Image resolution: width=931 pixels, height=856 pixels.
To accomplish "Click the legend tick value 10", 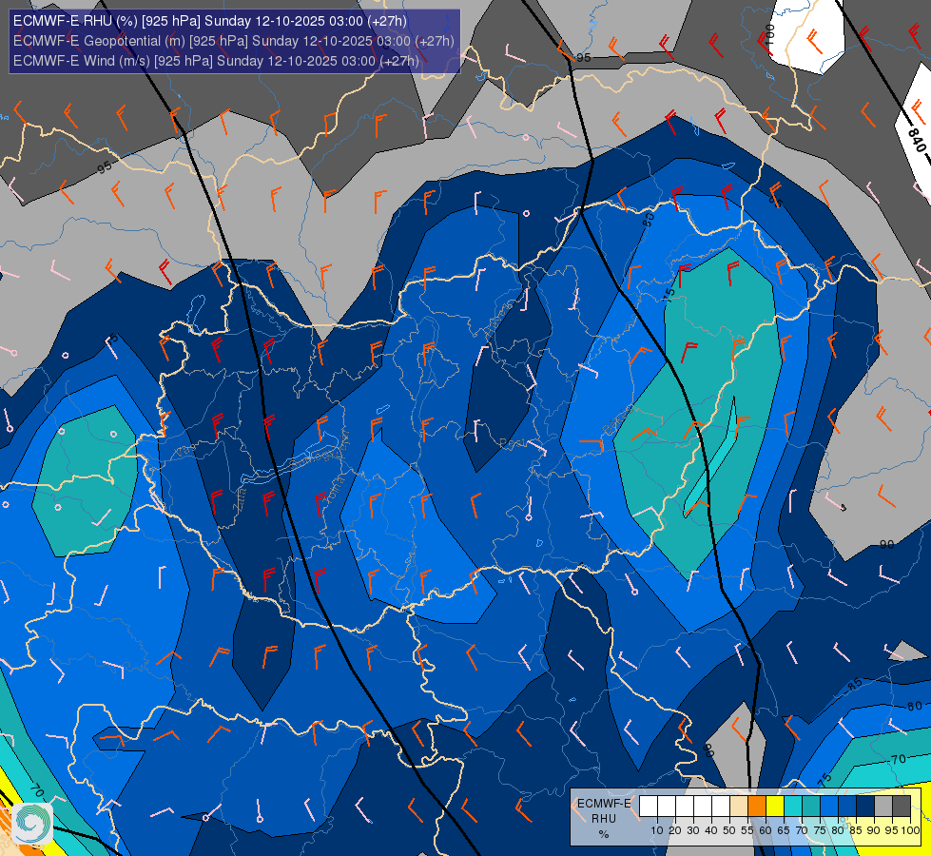I will coord(657,830).
